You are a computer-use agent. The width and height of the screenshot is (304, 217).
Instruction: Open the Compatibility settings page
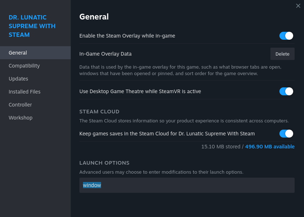[24, 66]
